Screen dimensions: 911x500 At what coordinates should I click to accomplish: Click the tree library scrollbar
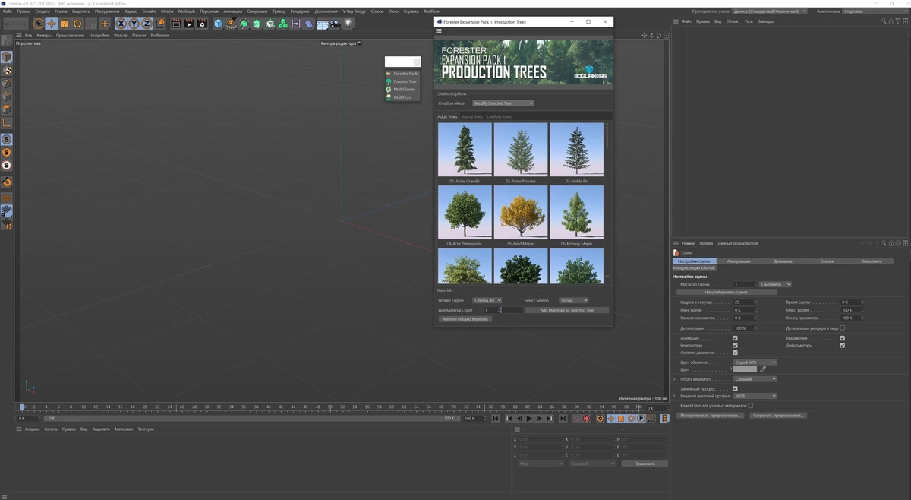coord(607,137)
